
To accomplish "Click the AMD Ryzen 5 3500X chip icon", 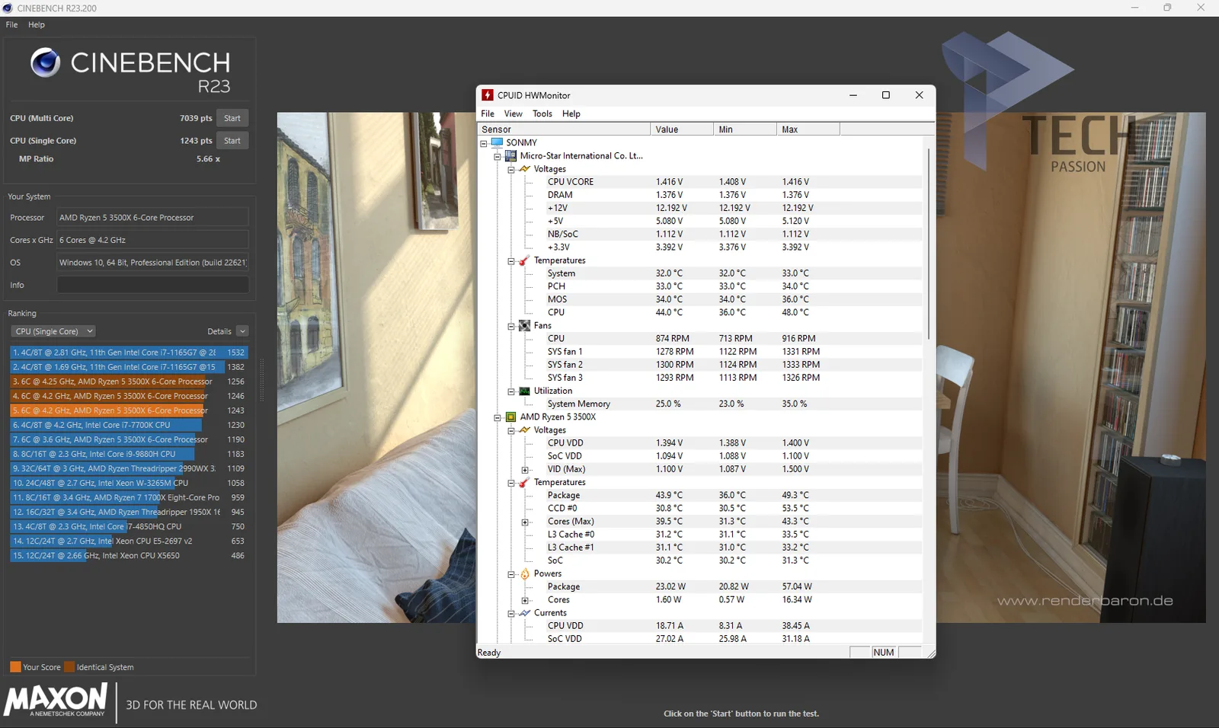I will [x=510, y=417].
